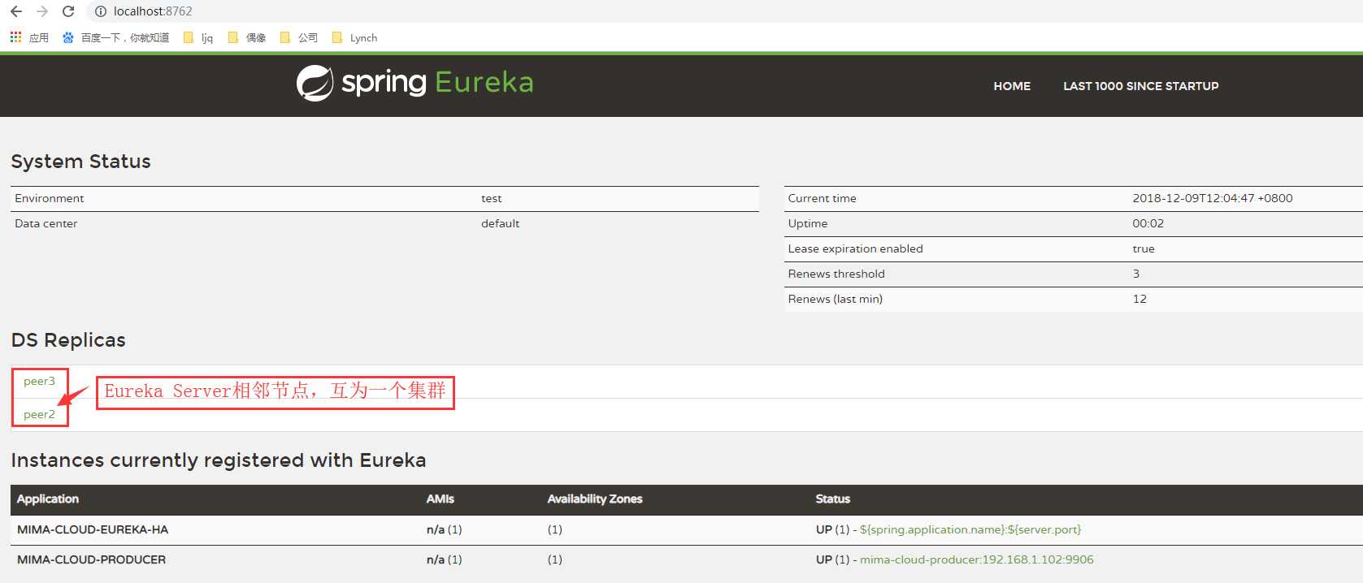Open mima-cloud-producer:192.168.1.102:9906 instance link

pyautogui.click(x=977, y=559)
